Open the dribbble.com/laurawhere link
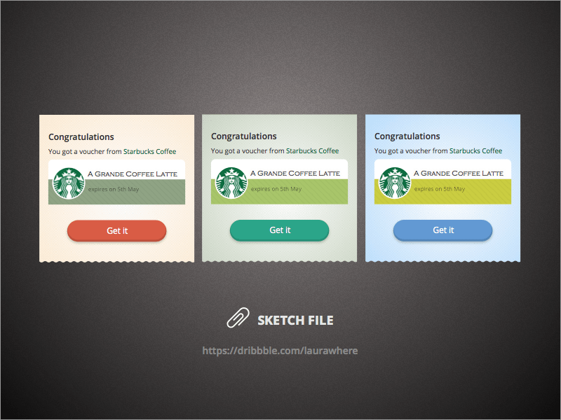561x420 pixels. click(x=280, y=351)
